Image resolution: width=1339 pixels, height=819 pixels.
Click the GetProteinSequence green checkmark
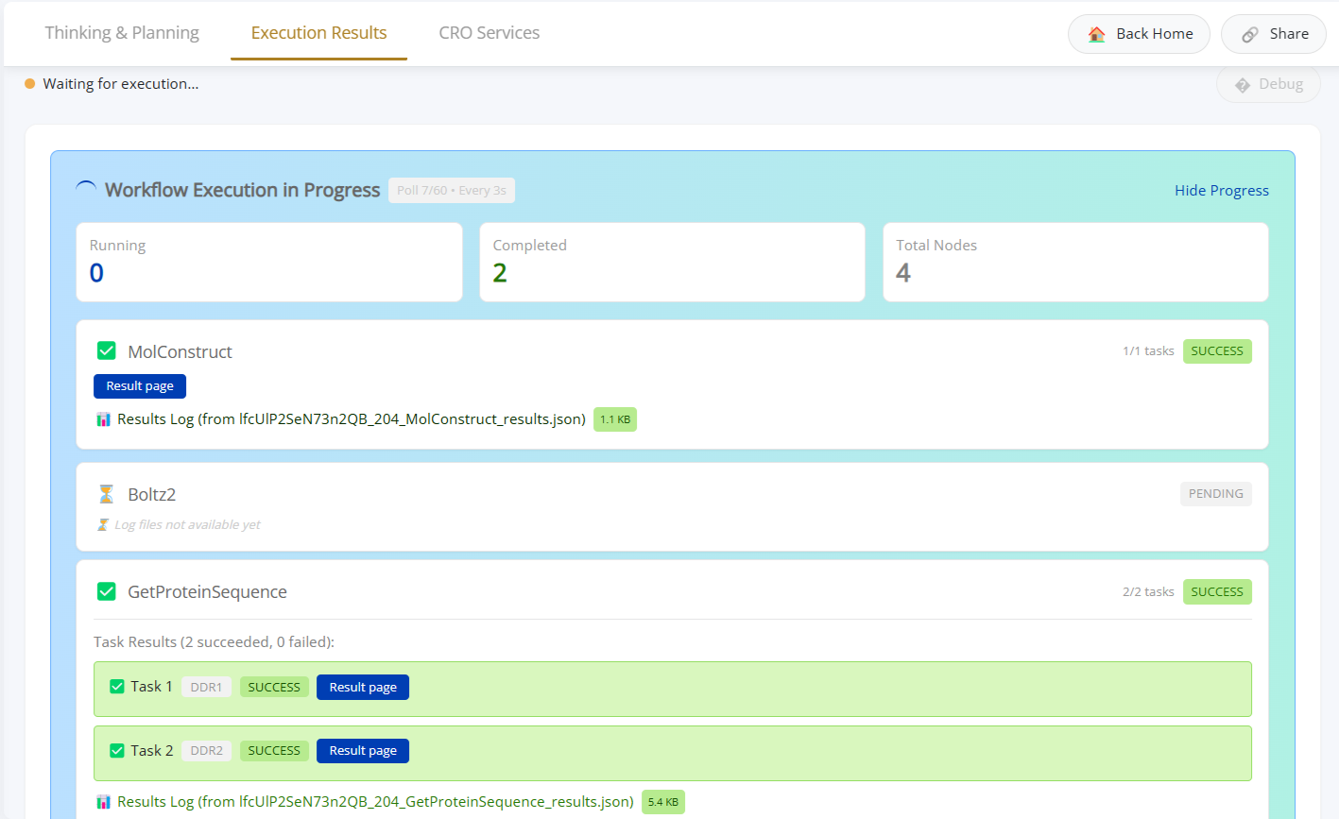(107, 592)
